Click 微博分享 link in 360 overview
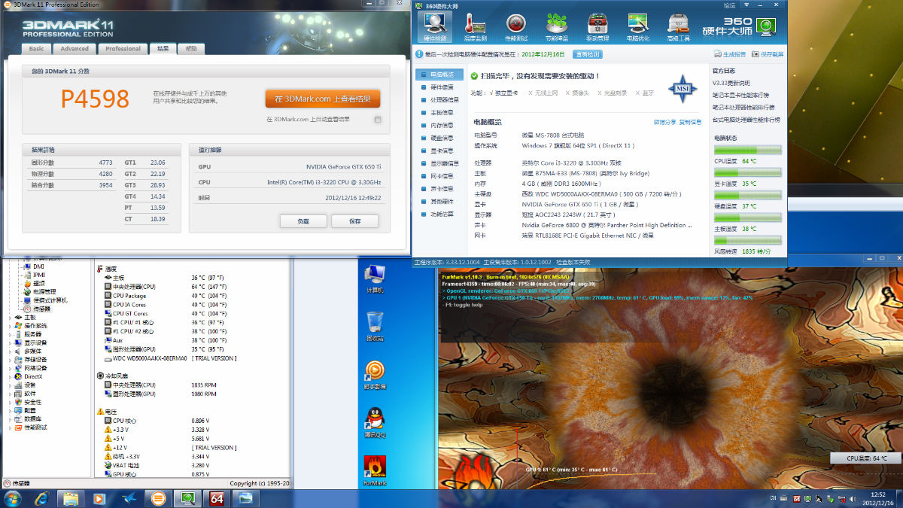Screen dimensions: 903x508 click(664, 122)
